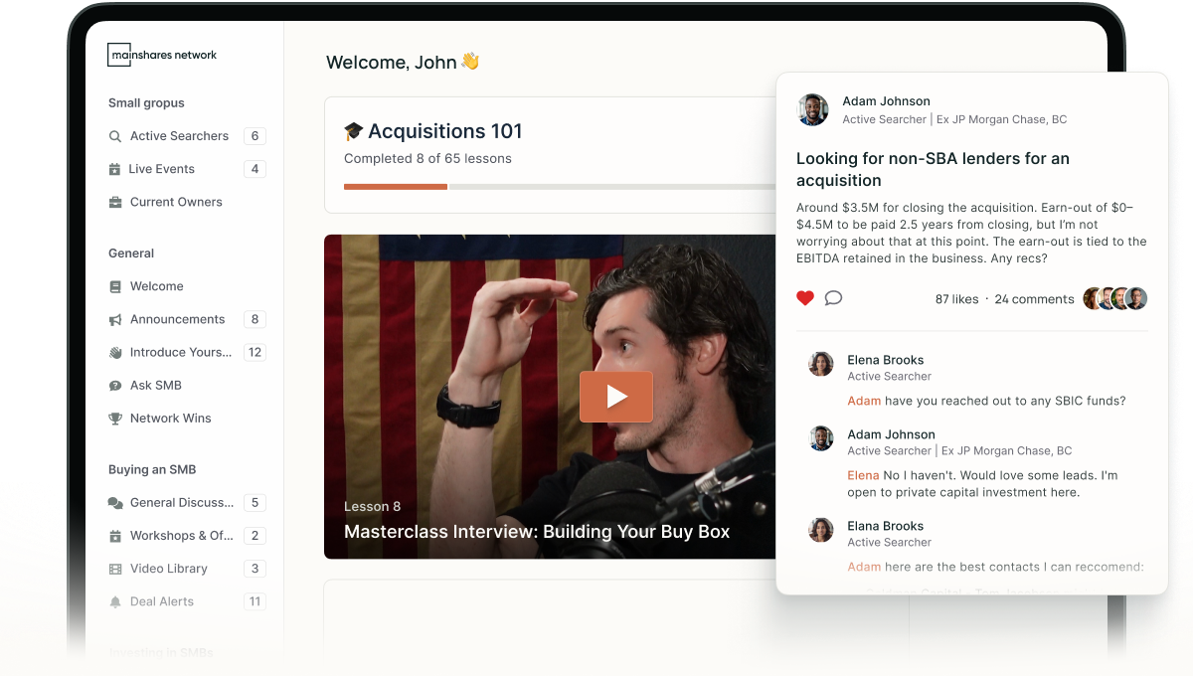Play the Masterclass Interview video
Viewport: 1193px width, 676px height.
click(616, 397)
